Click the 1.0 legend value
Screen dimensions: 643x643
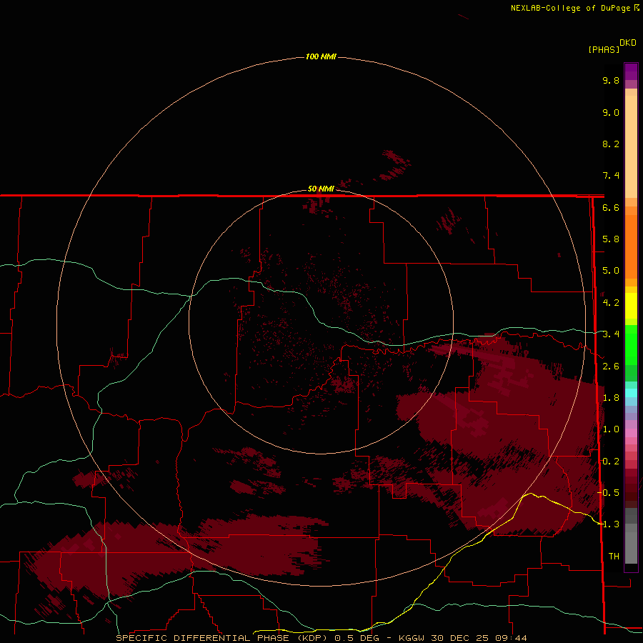point(611,429)
